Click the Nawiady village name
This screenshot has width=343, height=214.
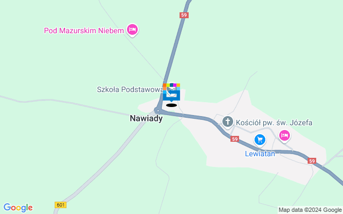pos(146,118)
